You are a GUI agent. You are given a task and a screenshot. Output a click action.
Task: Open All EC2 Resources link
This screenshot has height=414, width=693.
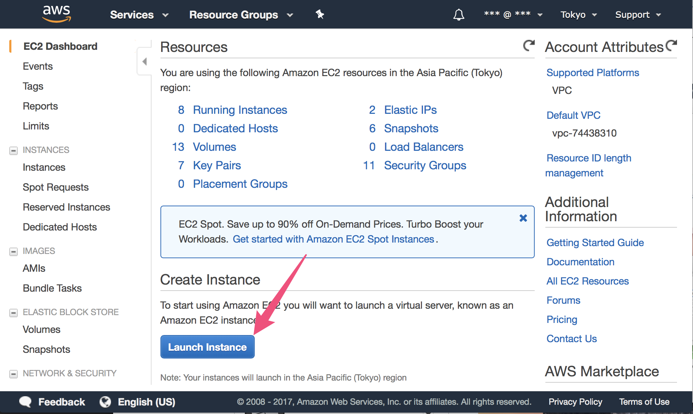pyautogui.click(x=588, y=281)
